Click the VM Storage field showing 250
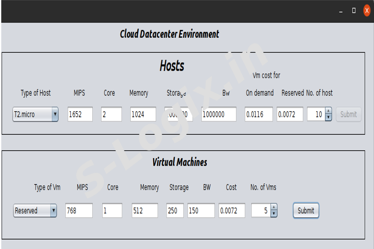The image size is (374, 249). (x=175, y=211)
